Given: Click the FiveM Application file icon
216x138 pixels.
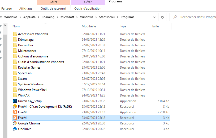Looking at the screenshot, I should coord(15,112).
